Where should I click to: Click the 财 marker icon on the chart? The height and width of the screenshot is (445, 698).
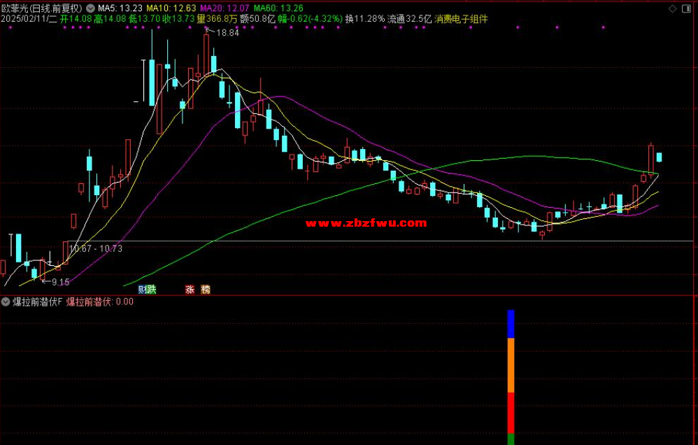[143, 290]
